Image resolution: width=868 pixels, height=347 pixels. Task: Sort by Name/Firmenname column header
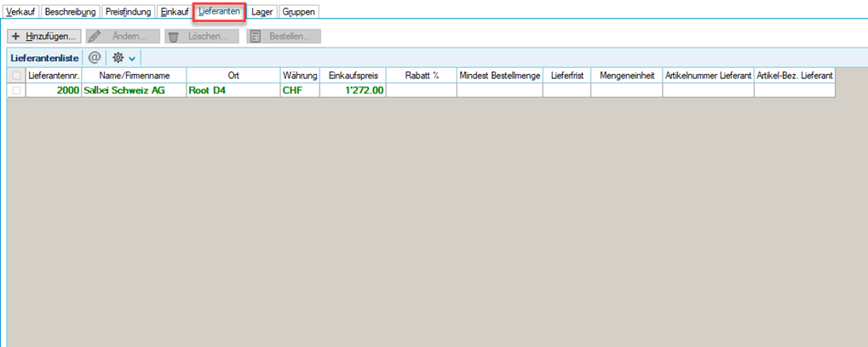pyautogui.click(x=135, y=75)
